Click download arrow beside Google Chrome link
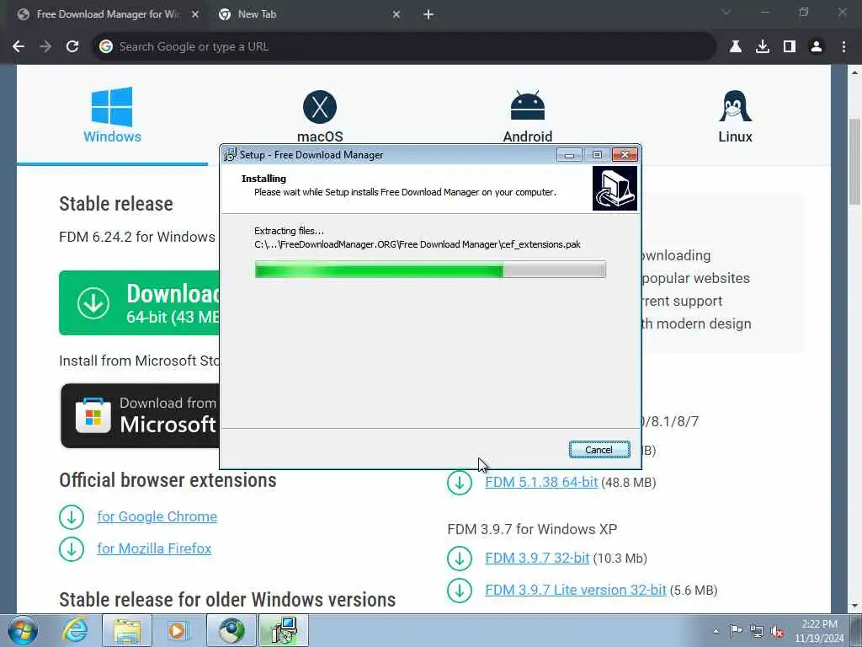The image size is (862, 647). tap(72, 516)
